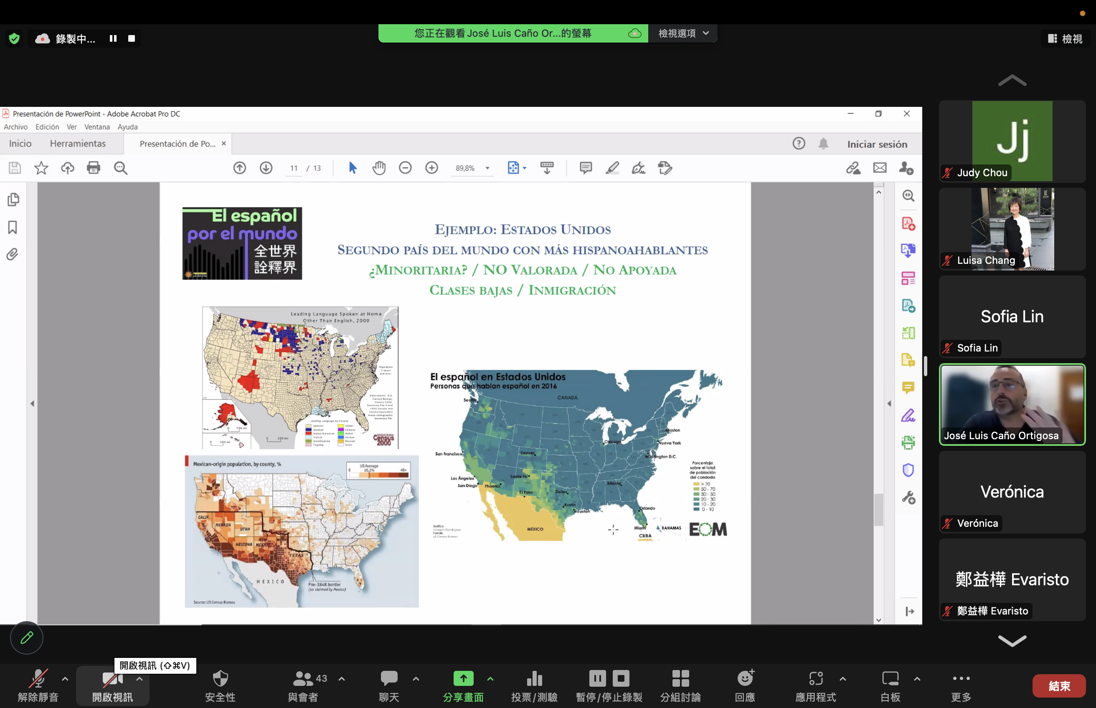Click the green 分享畫面 share screen button
Image resolution: width=1096 pixels, height=708 pixels.
click(463, 685)
